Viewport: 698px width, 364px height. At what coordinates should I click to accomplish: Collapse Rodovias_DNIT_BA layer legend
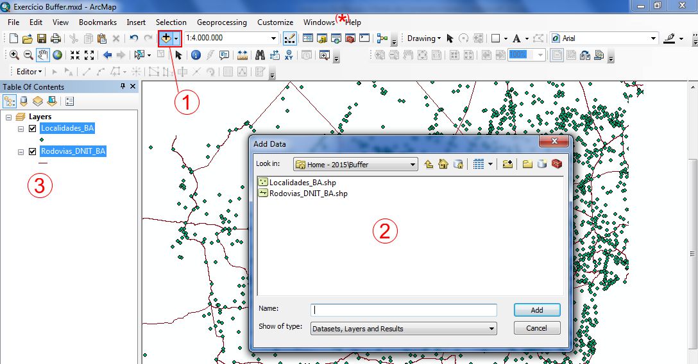click(21, 152)
